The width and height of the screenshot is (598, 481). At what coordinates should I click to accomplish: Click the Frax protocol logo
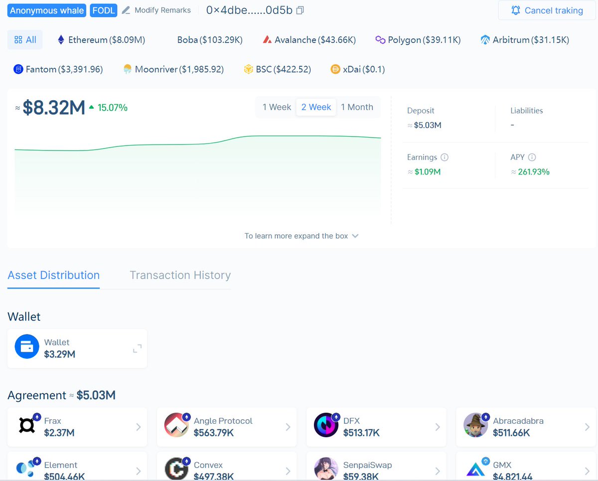point(27,425)
